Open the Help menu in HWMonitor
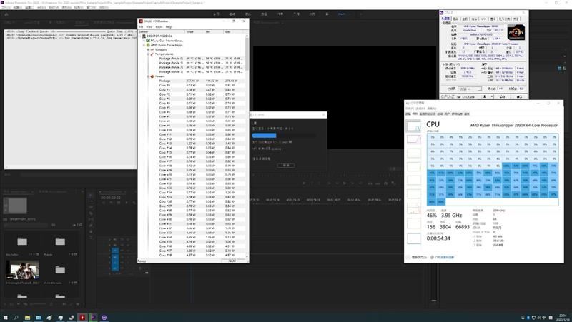 [x=169, y=26]
